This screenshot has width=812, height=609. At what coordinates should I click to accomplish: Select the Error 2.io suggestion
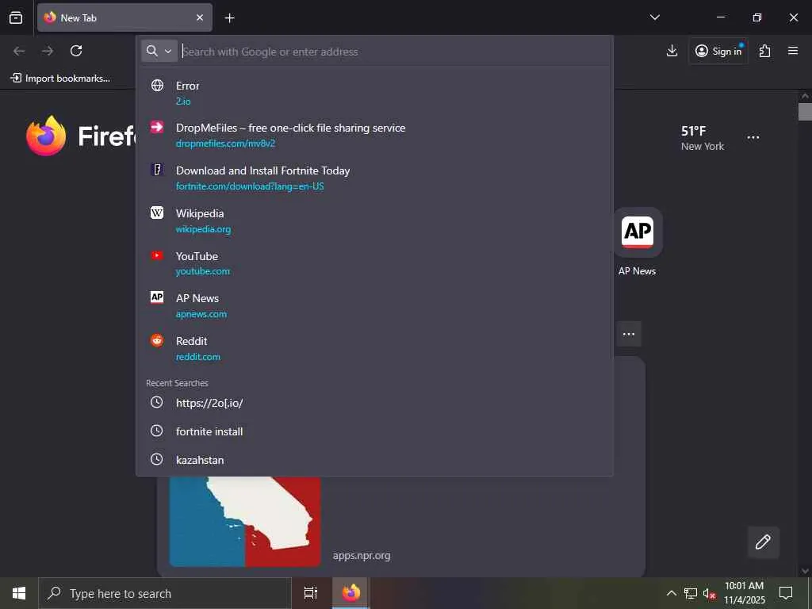(374, 93)
